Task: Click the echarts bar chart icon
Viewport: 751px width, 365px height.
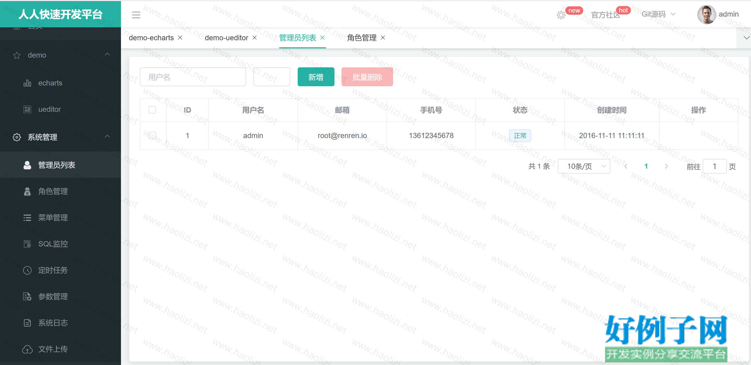Action: (27, 83)
